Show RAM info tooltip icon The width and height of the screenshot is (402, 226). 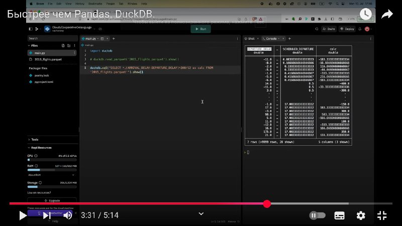[x=36, y=166]
